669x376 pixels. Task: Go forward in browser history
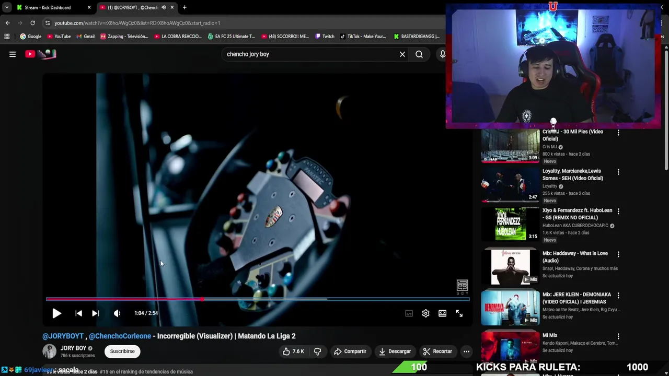pyautogui.click(x=20, y=23)
